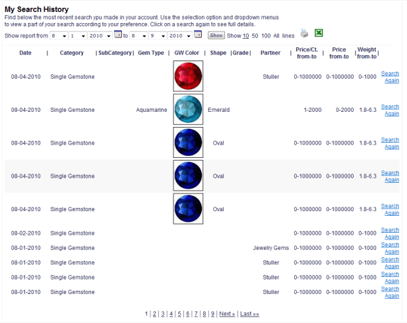The width and height of the screenshot is (407, 323).
Task: Sort by Category column header
Action: tap(71, 53)
